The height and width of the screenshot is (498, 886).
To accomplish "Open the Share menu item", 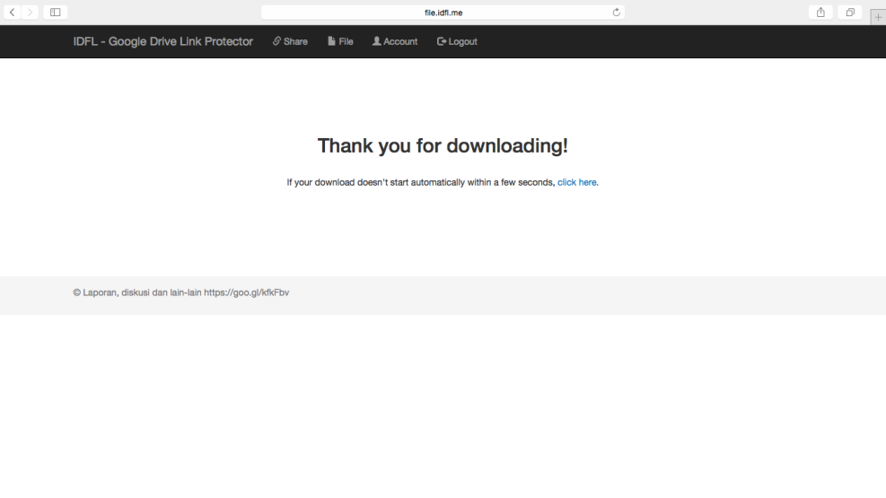I will tap(291, 41).
